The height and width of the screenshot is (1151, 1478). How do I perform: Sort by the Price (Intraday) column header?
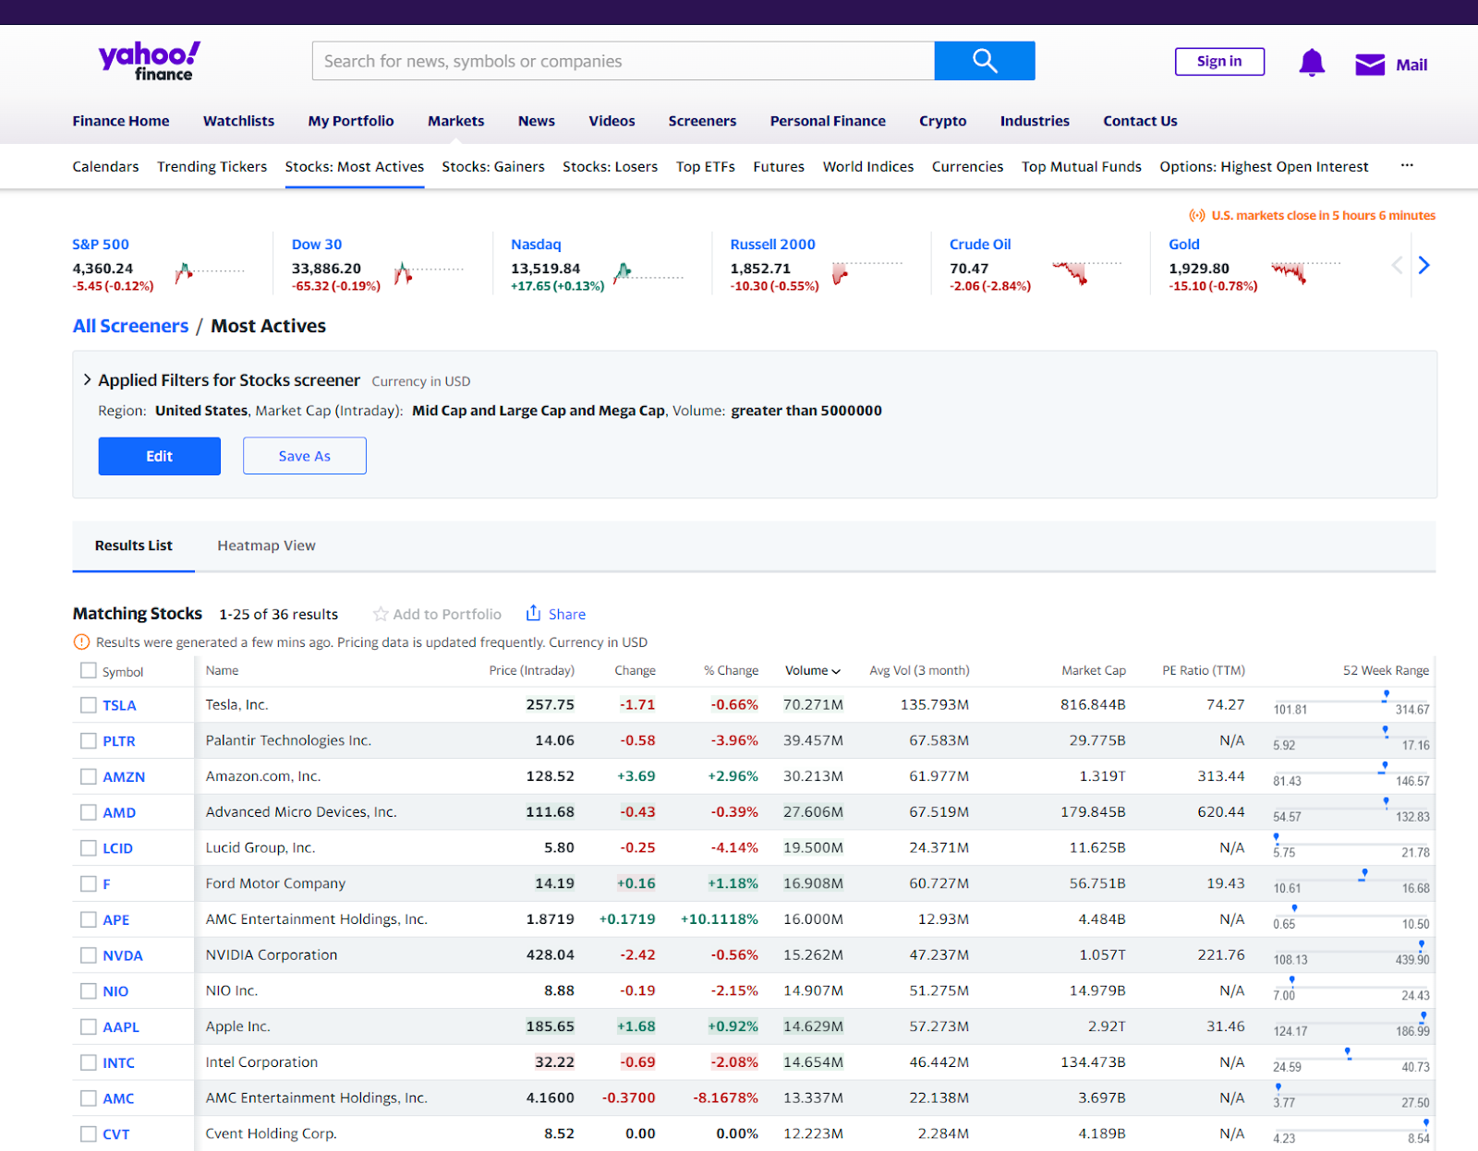[531, 670]
